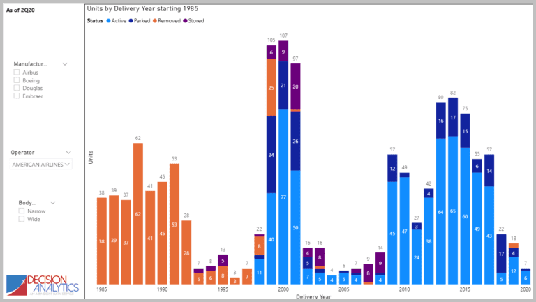536x302 pixels.
Task: Click the 9 stored segment in 2008 bar
Action: 380,263
